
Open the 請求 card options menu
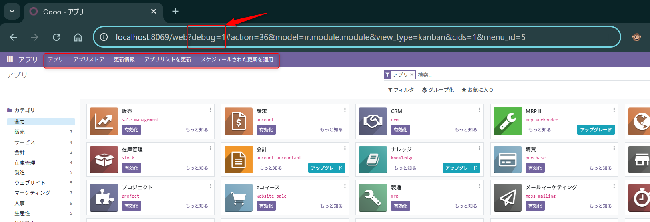(345, 110)
